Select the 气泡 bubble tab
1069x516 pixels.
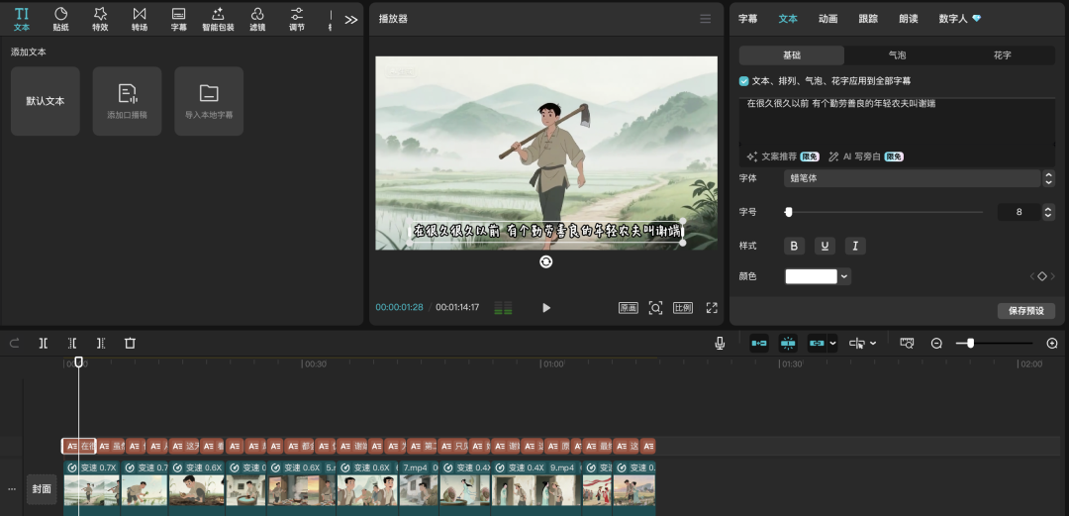tap(897, 55)
